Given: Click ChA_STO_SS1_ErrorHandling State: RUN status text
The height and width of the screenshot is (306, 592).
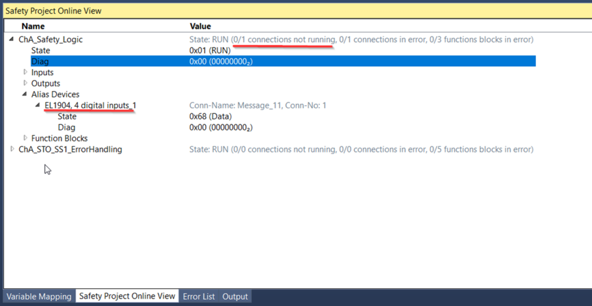Looking at the screenshot, I should pos(361,150).
